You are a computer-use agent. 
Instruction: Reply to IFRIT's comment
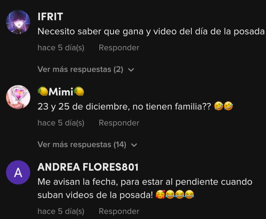tap(119, 48)
